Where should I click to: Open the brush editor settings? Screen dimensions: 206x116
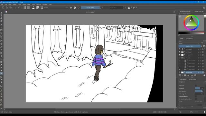tap(38, 8)
